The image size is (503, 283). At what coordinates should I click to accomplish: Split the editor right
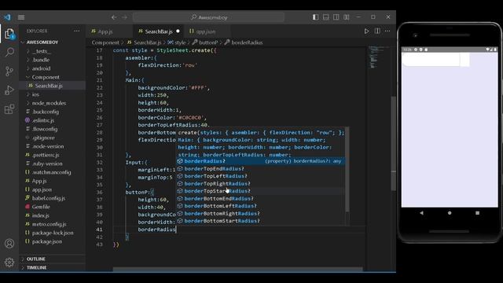tap(377, 31)
